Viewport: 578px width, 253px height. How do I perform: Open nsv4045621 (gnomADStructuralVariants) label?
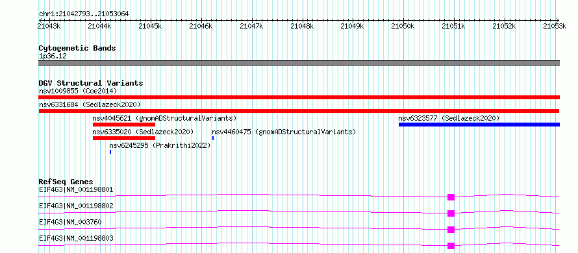point(164,118)
